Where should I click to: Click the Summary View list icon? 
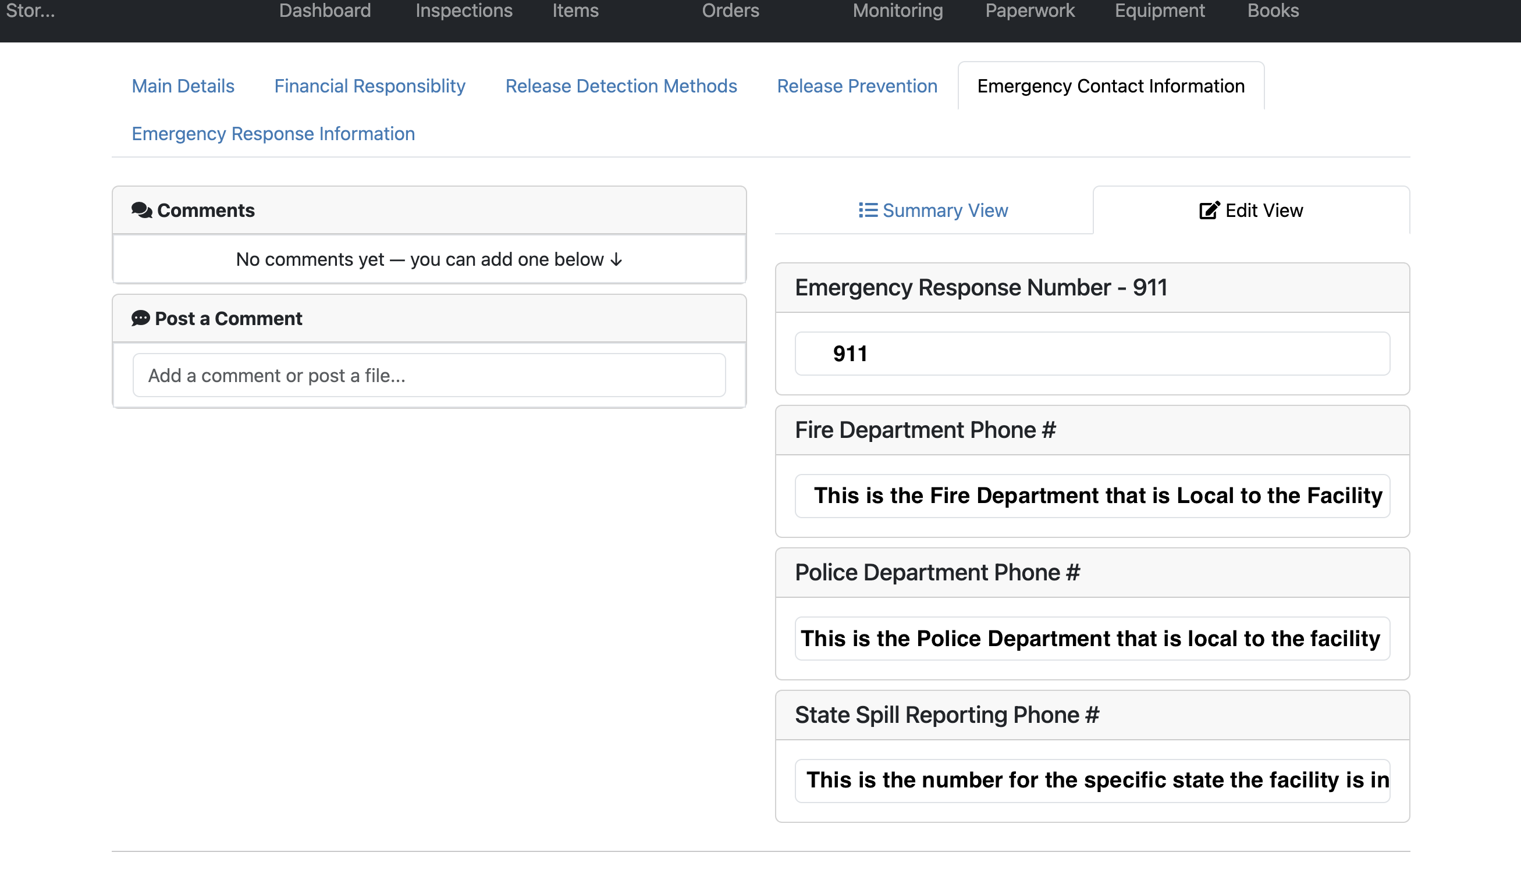(x=868, y=211)
